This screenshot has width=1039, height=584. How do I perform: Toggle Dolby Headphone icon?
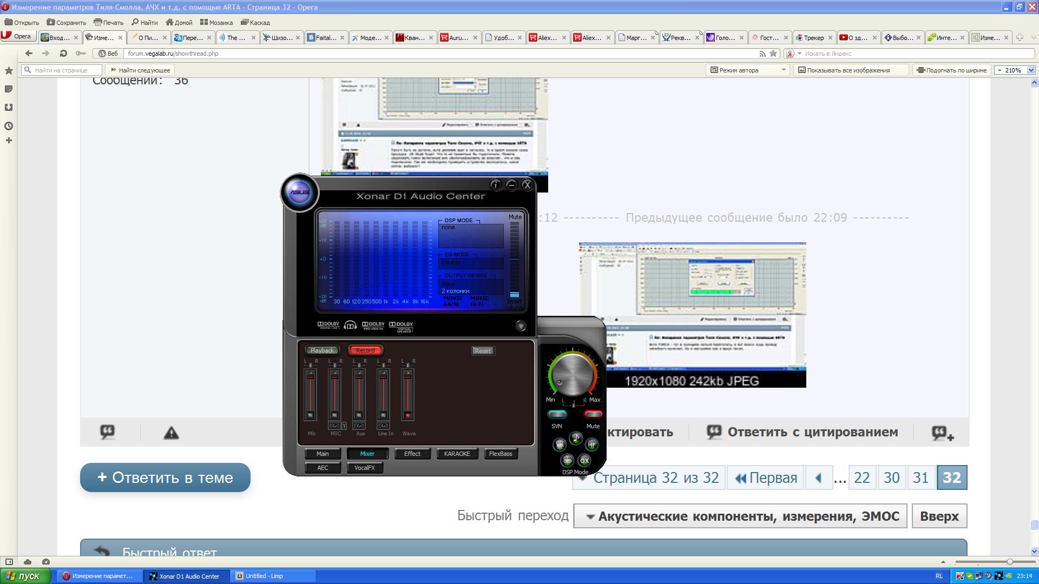pyautogui.click(x=350, y=325)
